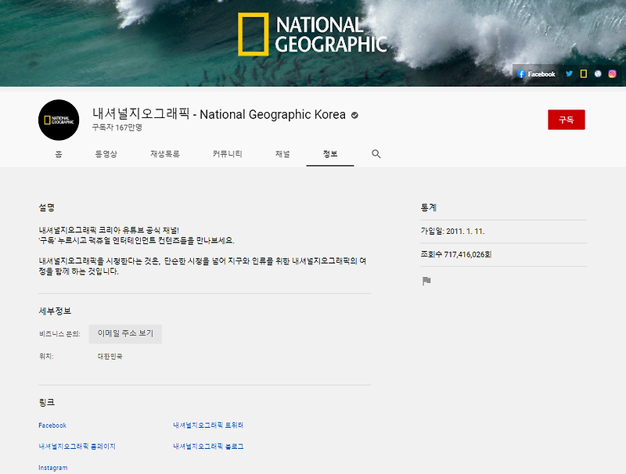
Task: Click the 조회수 717,416,026회 view count
Action: point(456,254)
